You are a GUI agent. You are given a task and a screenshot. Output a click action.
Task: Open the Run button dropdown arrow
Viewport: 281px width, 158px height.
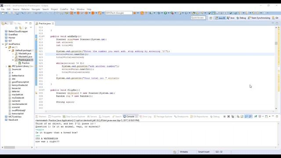169,13
